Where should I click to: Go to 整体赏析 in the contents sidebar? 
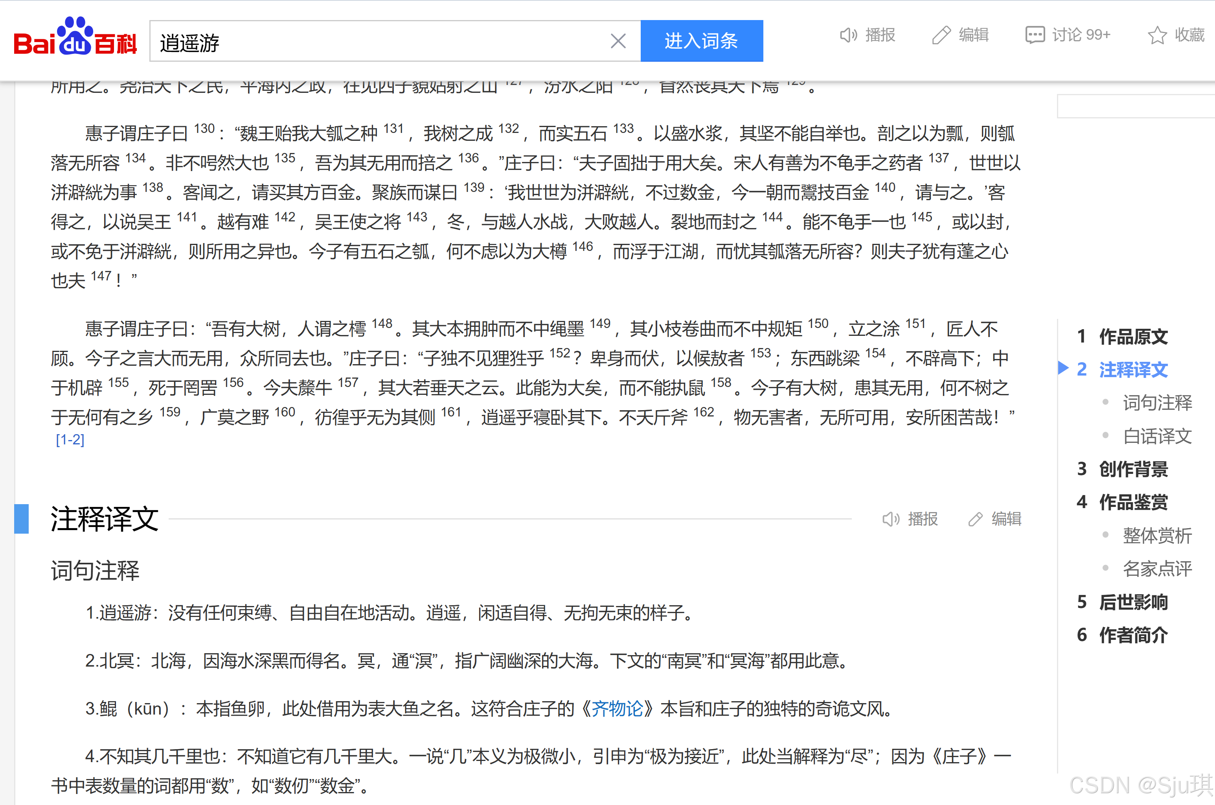(1156, 536)
